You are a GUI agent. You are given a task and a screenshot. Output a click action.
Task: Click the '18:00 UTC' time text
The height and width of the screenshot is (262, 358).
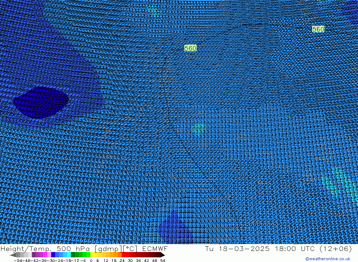[295, 248]
